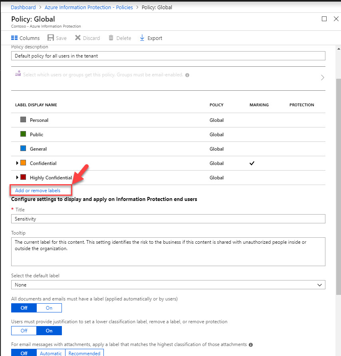
Task: Select the Personal label row name
Action: pyautogui.click(x=39, y=120)
